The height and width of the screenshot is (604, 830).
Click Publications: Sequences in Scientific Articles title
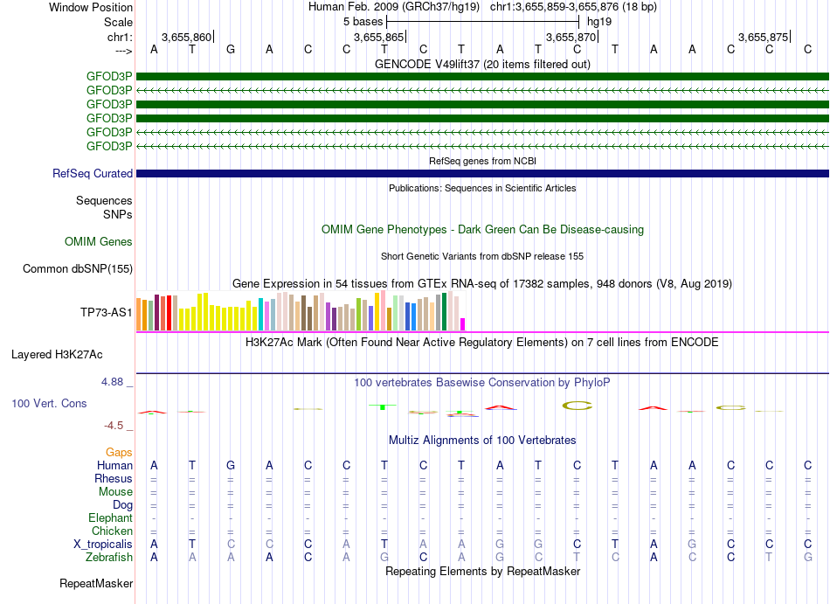[482, 188]
